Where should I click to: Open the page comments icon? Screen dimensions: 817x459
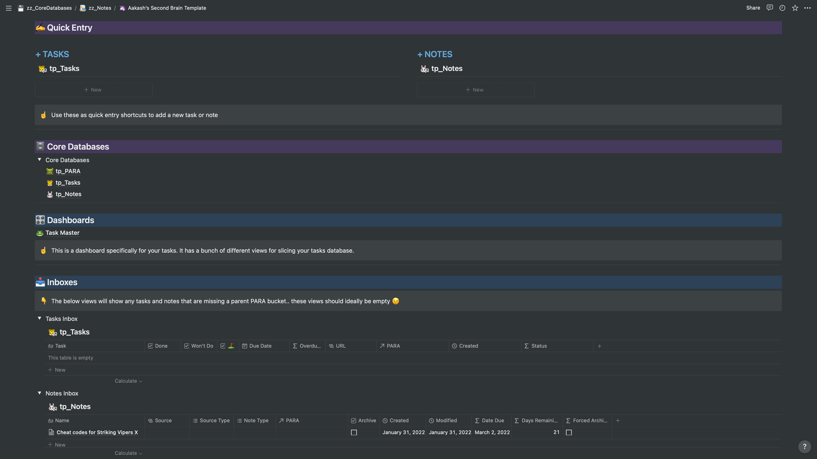770,8
